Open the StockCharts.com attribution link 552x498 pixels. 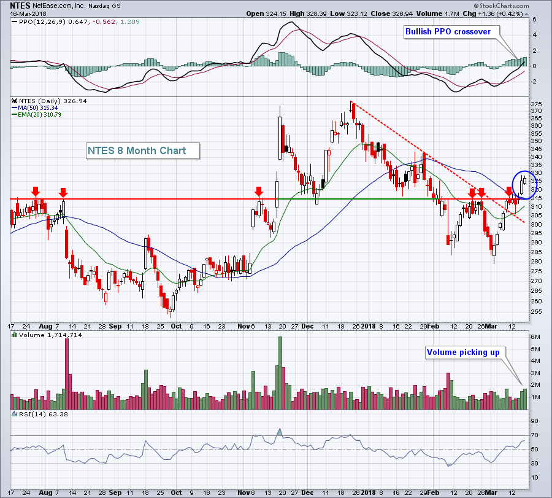501,6
